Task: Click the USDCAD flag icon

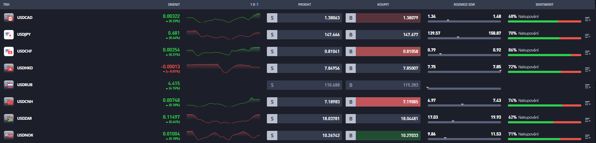Action: point(9,18)
